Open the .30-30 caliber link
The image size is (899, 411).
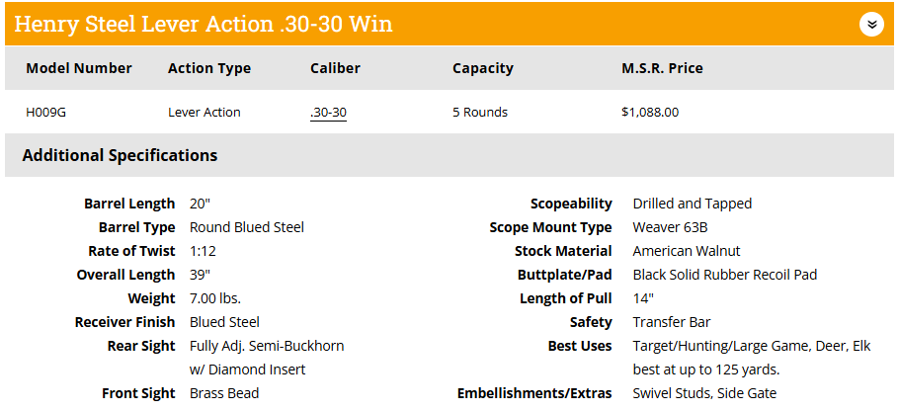point(329,113)
